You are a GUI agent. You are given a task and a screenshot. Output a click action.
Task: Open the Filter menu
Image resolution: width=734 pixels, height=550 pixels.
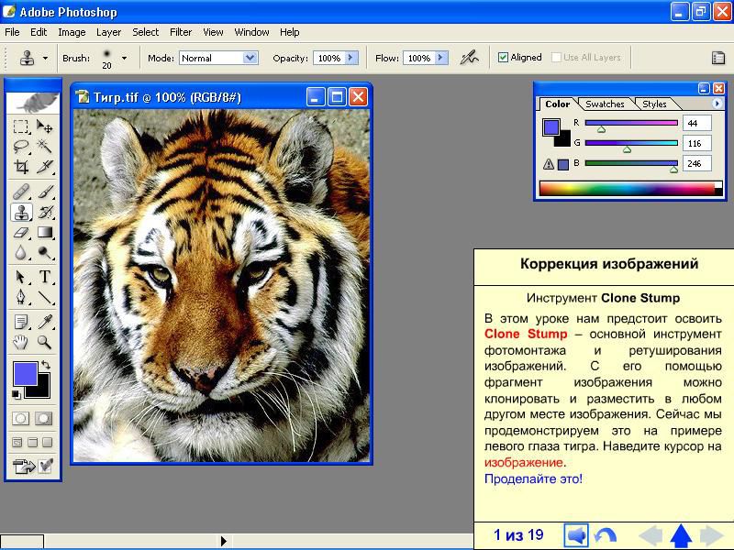click(181, 32)
